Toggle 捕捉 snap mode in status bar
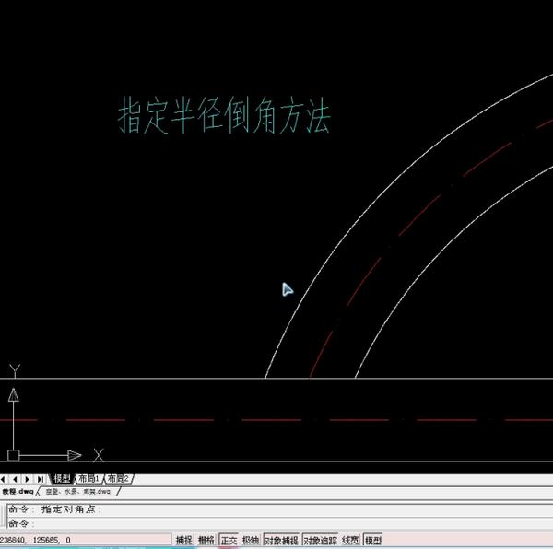 [183, 540]
